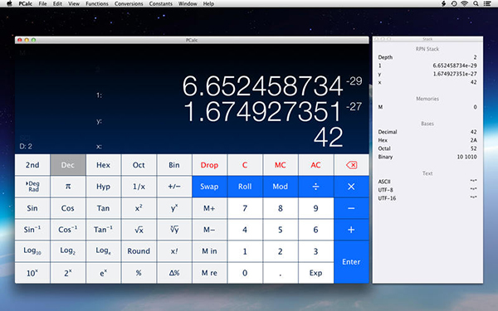Click the 10 to the x key

tap(32, 273)
